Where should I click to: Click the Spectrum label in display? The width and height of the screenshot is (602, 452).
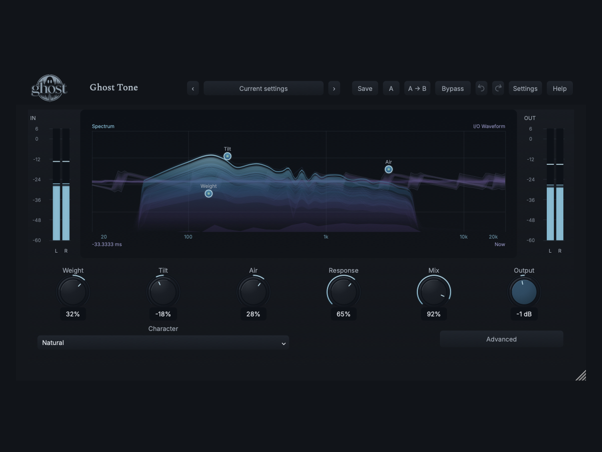pos(103,127)
